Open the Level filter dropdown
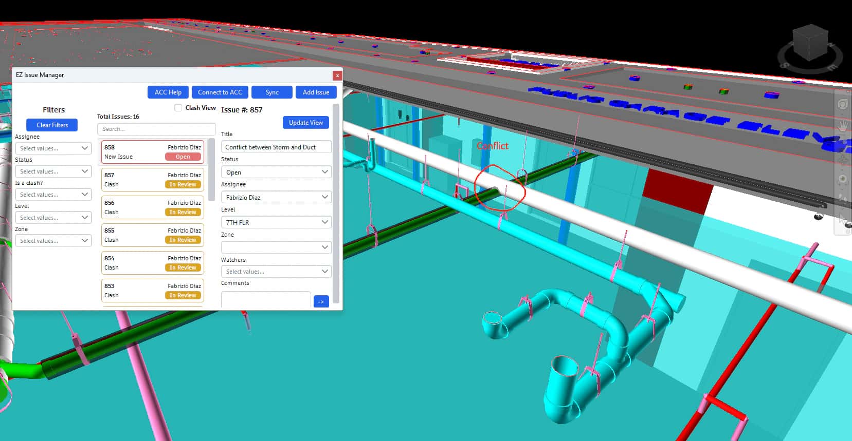Image resolution: width=852 pixels, height=441 pixels. 53,218
